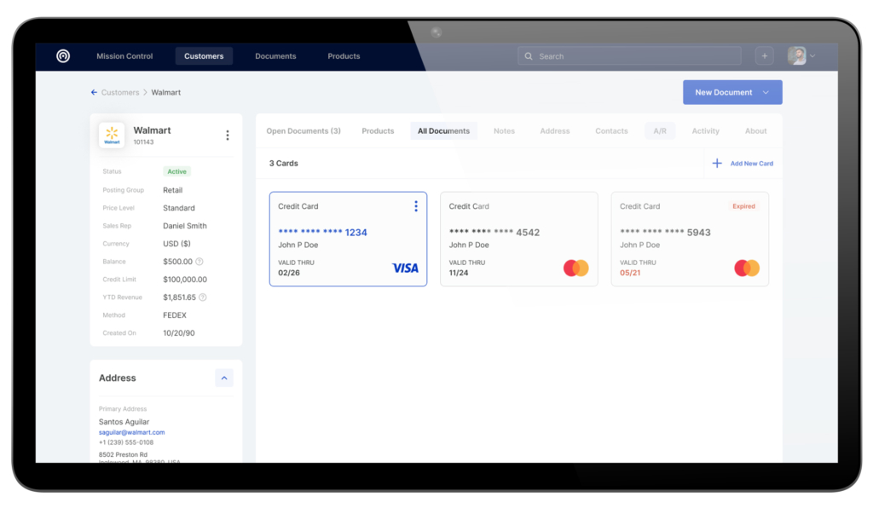Click the saguilar@walmart.com email link
873x508 pixels.
coord(132,432)
